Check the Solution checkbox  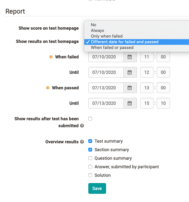pyautogui.click(x=90, y=175)
